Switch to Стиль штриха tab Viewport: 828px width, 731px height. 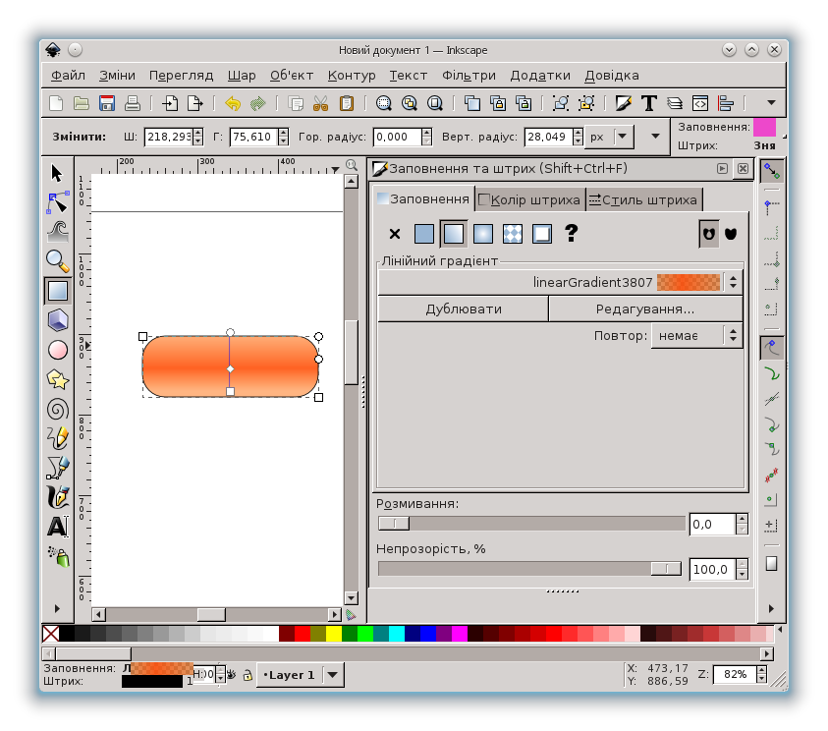click(643, 199)
